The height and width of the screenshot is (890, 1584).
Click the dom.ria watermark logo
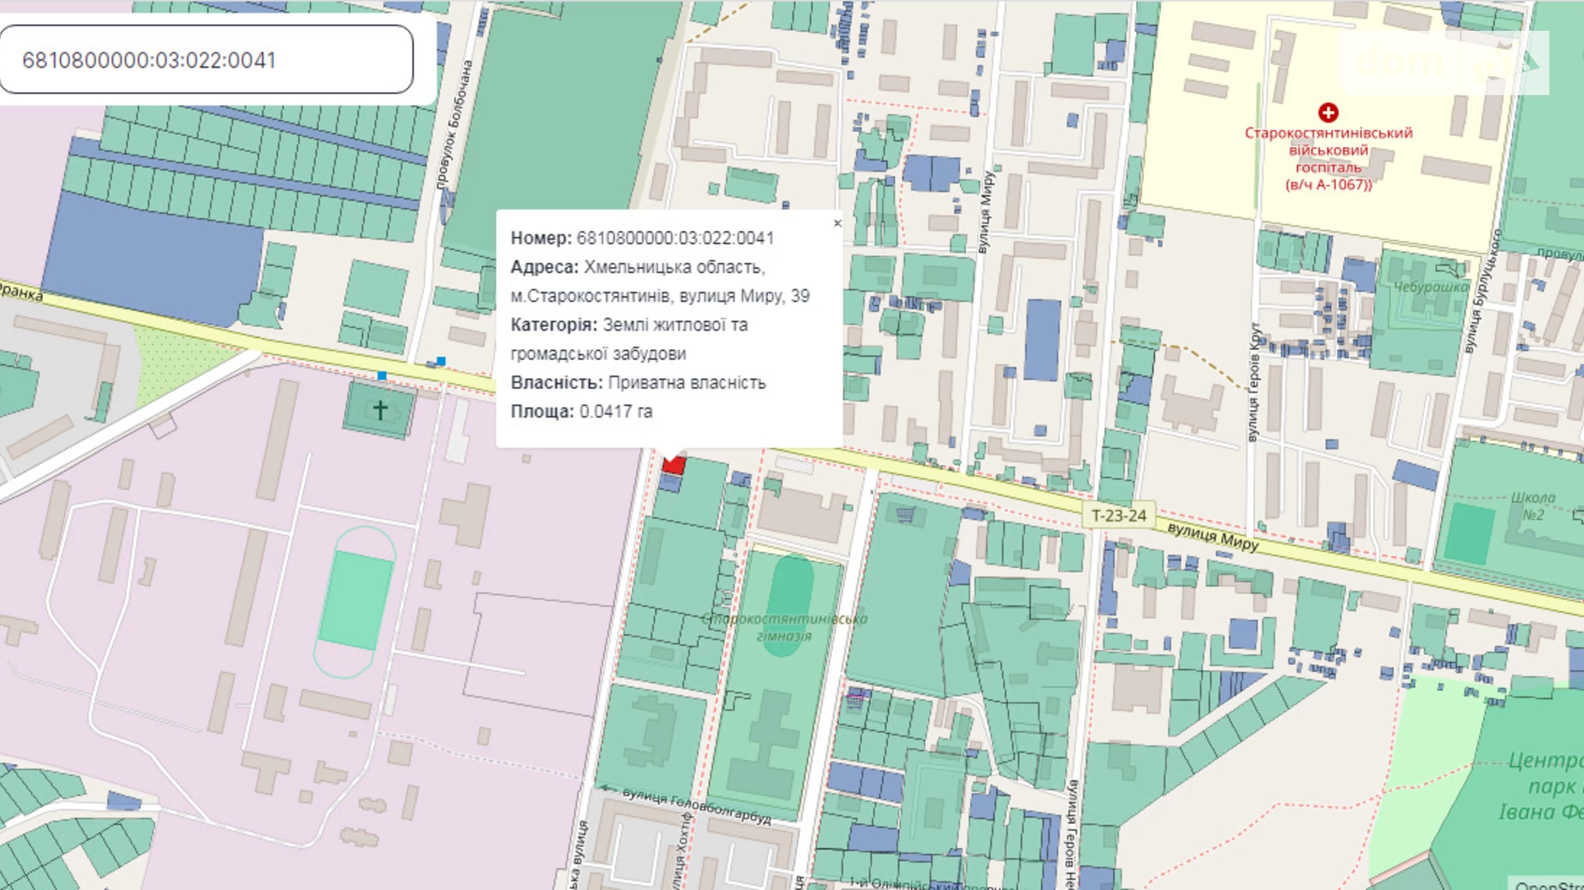(x=1443, y=62)
